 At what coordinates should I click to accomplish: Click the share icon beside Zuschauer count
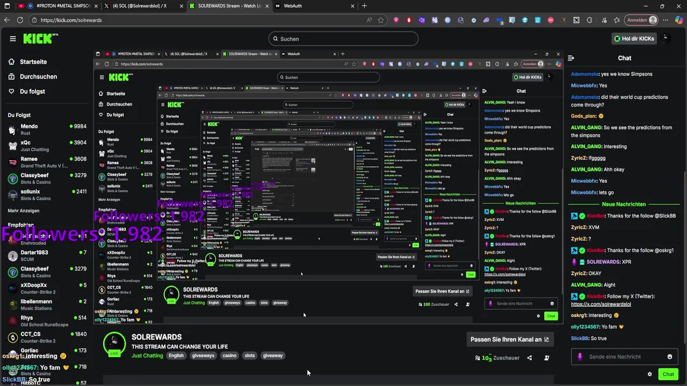(529, 358)
